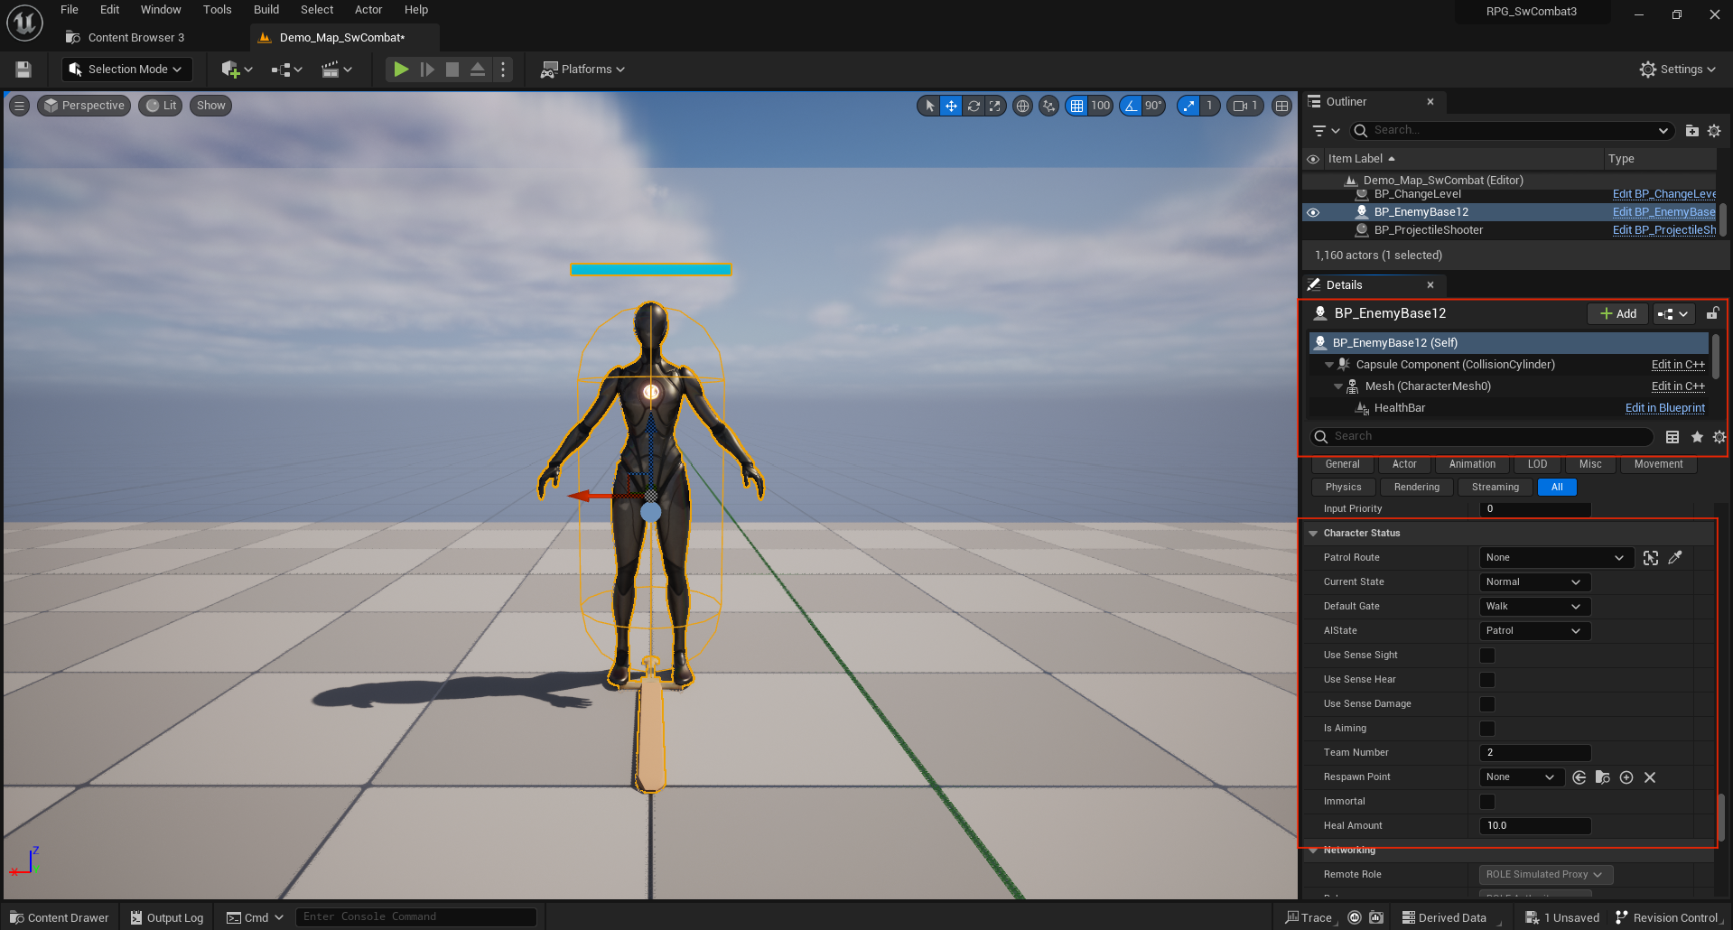This screenshot has width=1733, height=930.
Task: Open the Actor menu
Action: [x=368, y=10]
